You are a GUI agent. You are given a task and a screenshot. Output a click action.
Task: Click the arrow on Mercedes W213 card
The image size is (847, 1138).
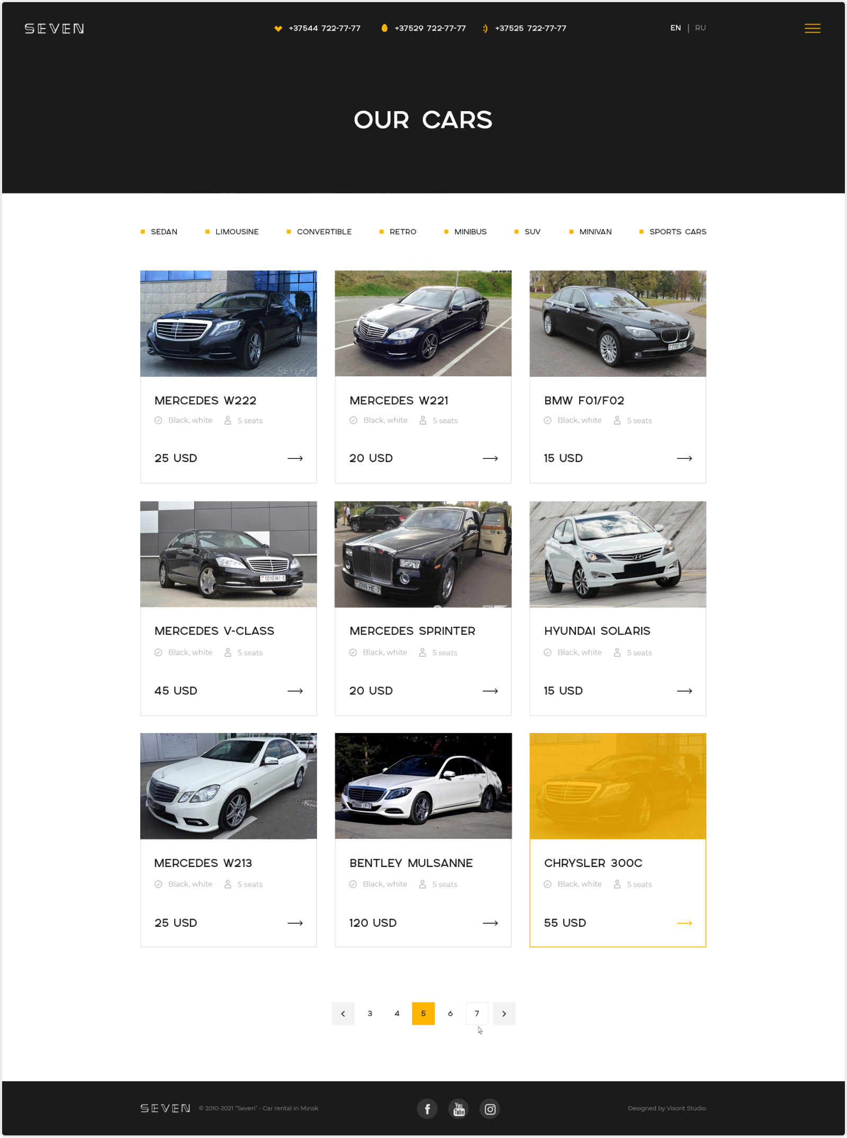click(x=295, y=923)
